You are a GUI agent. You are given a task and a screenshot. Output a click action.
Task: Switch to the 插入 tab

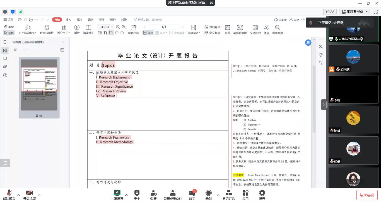[68, 20]
